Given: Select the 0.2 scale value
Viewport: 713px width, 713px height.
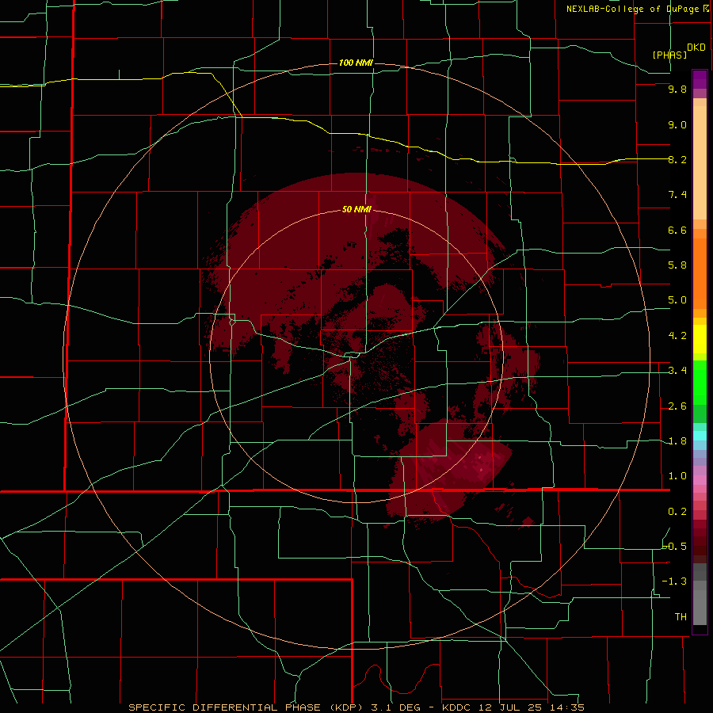Looking at the screenshot, I should [677, 512].
